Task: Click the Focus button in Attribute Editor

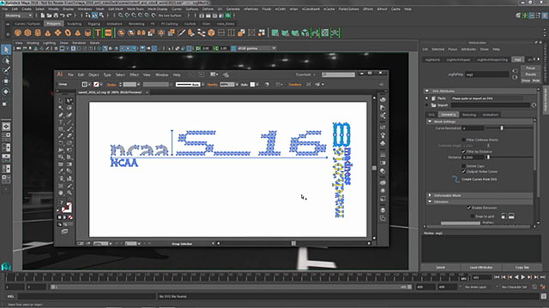Action: [x=530, y=68]
